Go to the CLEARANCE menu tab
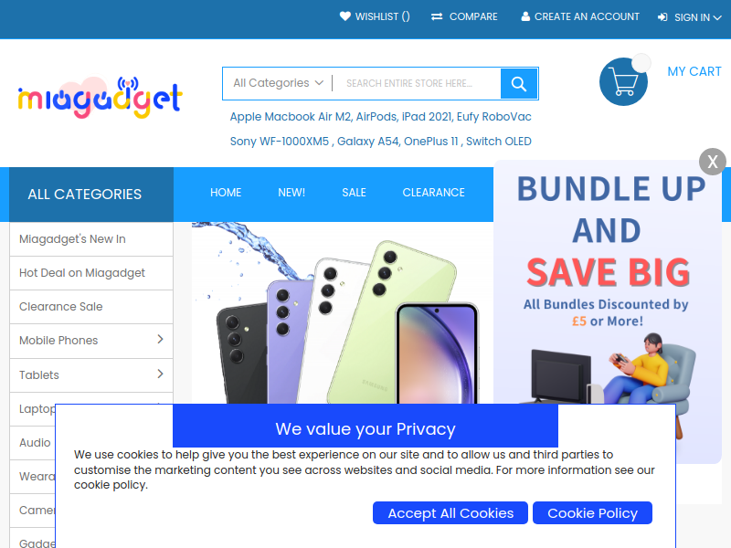The width and height of the screenshot is (731, 548). pos(433,193)
